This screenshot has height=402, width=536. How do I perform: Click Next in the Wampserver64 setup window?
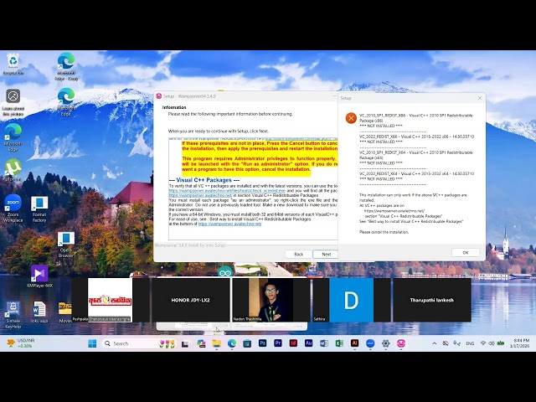[326, 254]
